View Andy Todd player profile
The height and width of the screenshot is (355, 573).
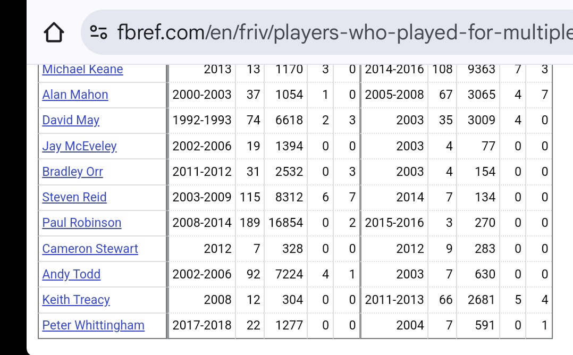pos(71,274)
